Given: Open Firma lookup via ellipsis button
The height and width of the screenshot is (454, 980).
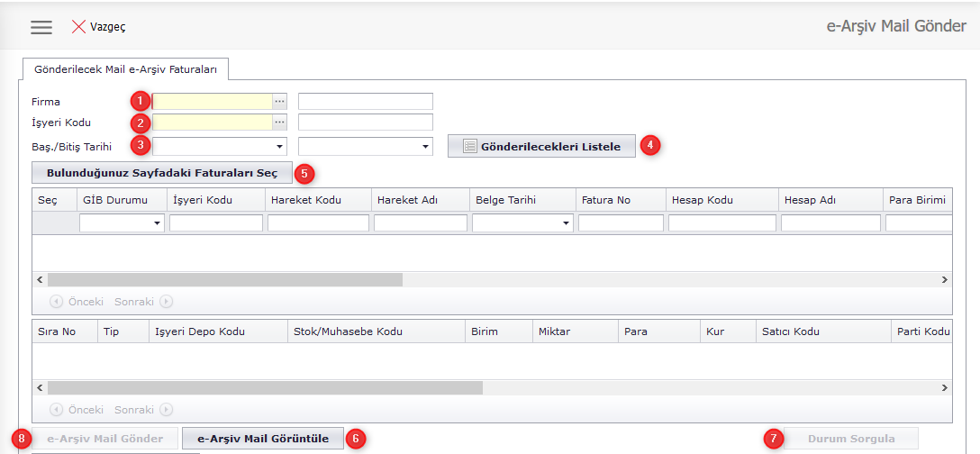Looking at the screenshot, I should 279,101.
